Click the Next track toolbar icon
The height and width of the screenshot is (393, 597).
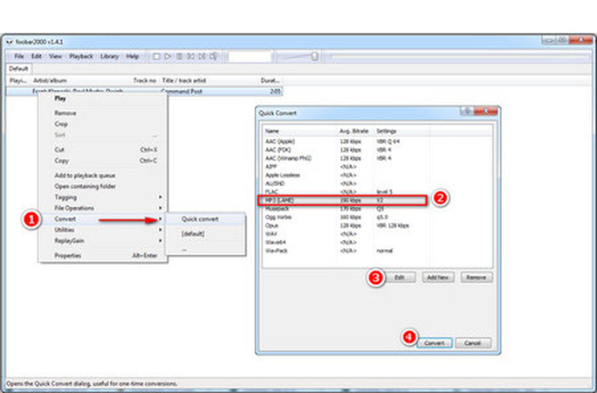pyautogui.click(x=202, y=57)
